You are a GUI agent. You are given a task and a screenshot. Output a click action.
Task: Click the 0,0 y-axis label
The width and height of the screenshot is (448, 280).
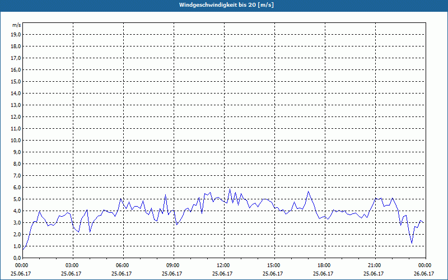pyautogui.click(x=17, y=258)
